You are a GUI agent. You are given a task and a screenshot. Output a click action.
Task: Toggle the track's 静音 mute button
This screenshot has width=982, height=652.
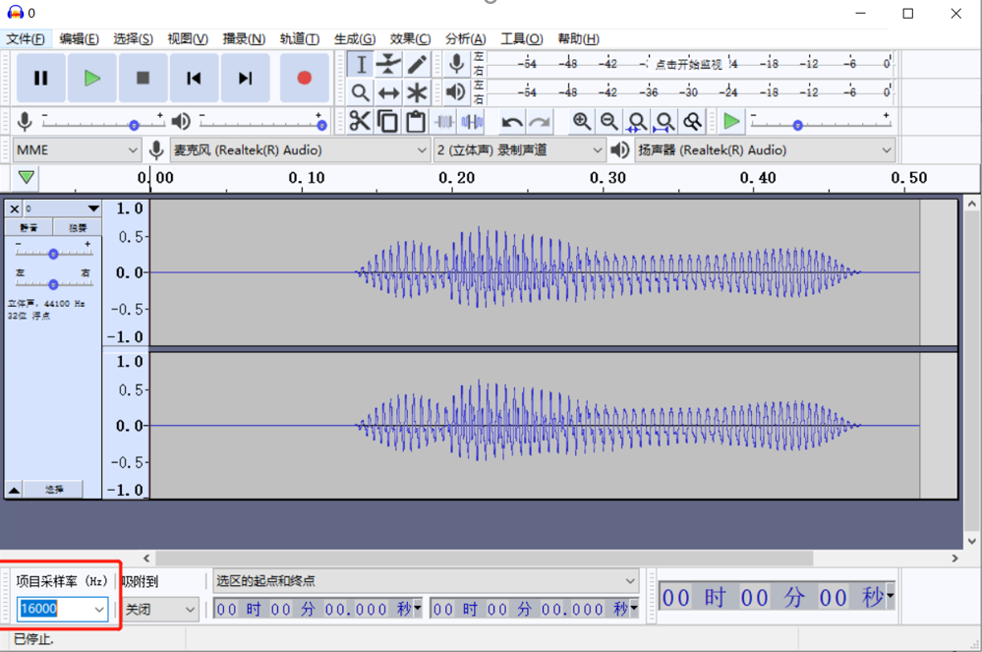(x=29, y=227)
